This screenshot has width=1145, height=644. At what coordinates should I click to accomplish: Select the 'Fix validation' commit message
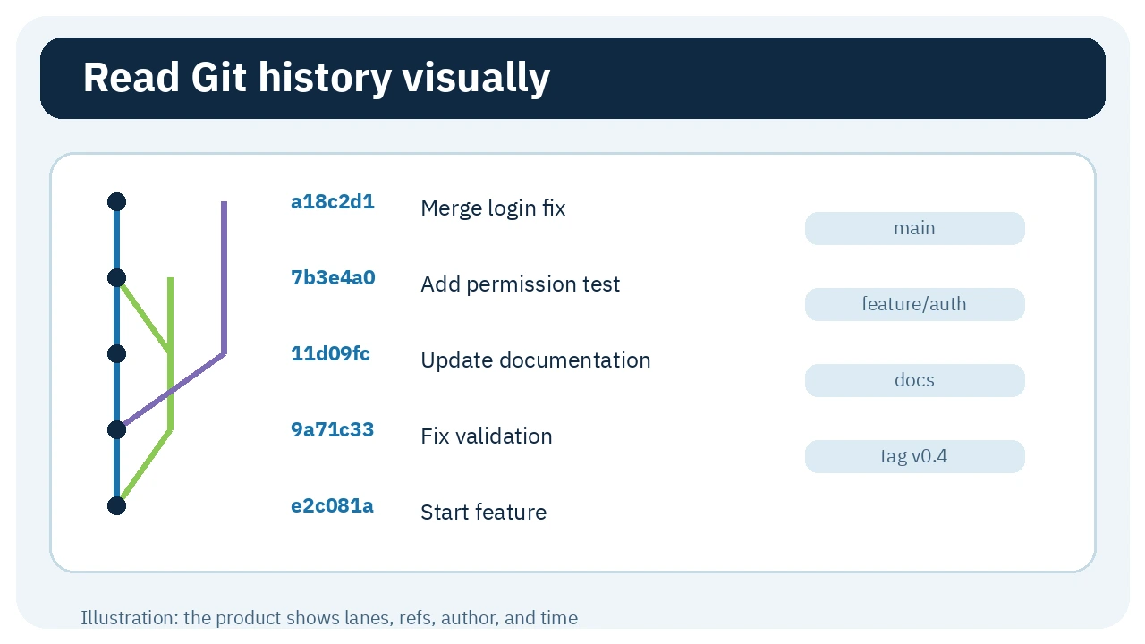(x=487, y=436)
